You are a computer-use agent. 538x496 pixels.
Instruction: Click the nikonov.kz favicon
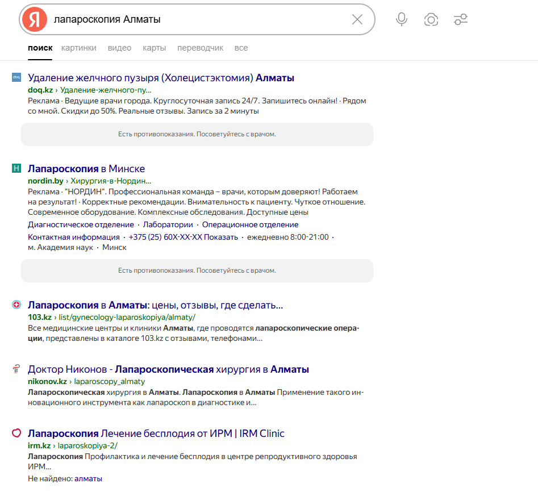tap(16, 369)
